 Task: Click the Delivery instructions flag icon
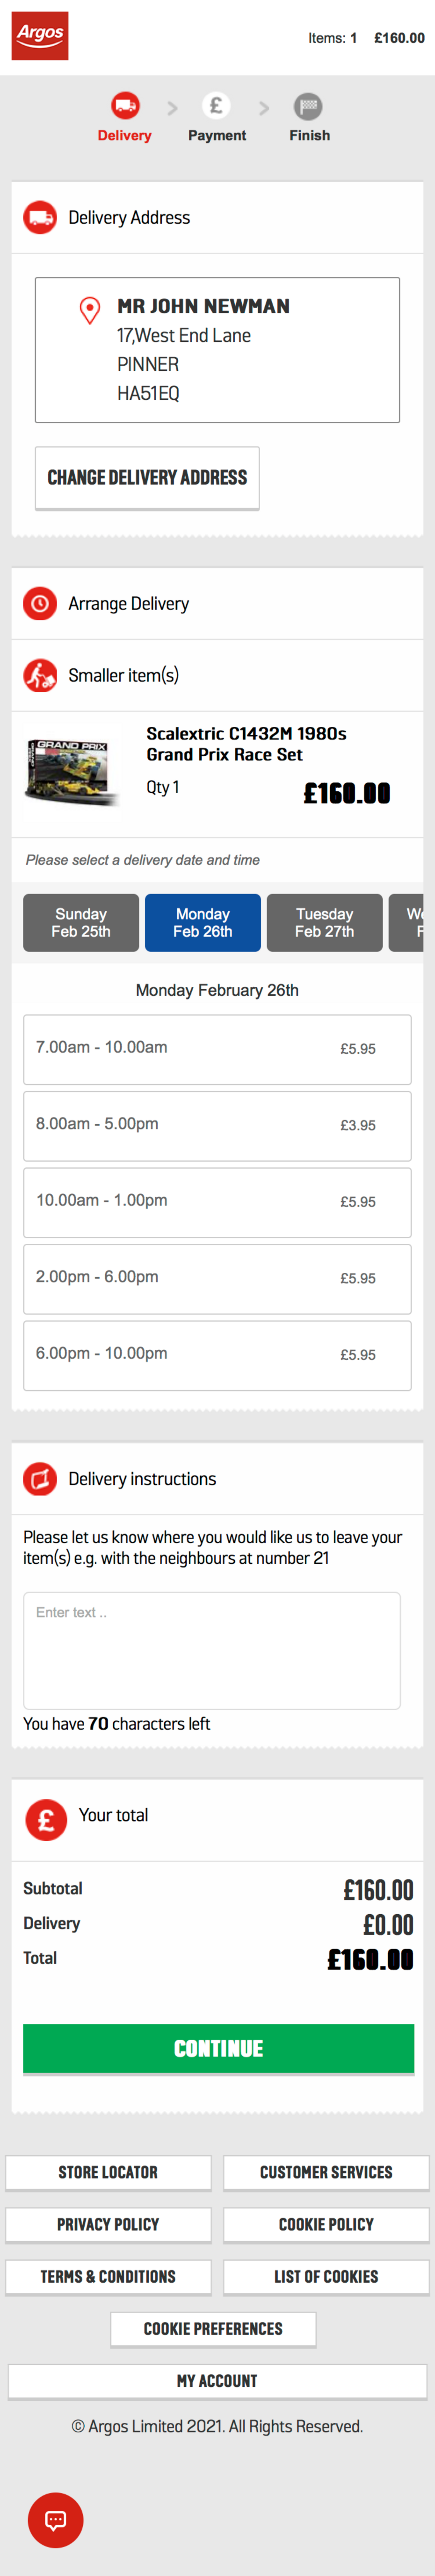(x=39, y=1478)
